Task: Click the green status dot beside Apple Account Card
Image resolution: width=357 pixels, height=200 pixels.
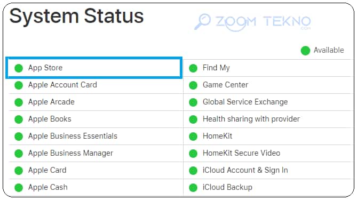Action: click(x=19, y=85)
